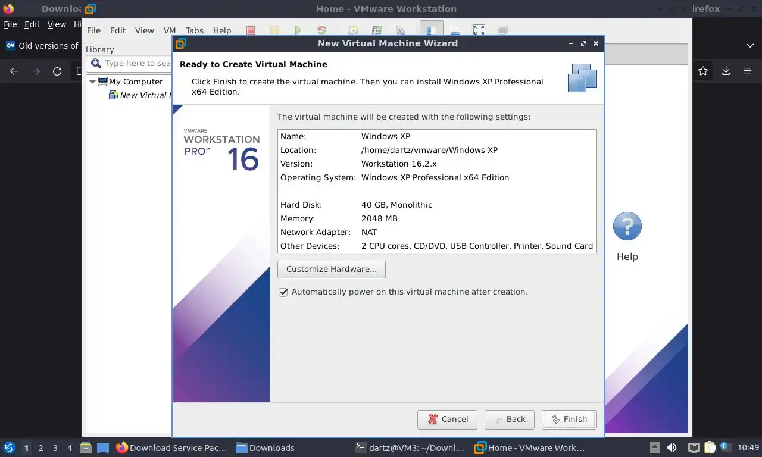Click the Name value Windows XP
This screenshot has height=457, width=762.
coord(386,136)
